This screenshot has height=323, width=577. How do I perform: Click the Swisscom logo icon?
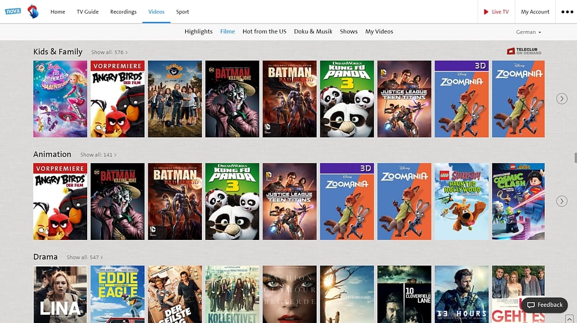point(33,12)
